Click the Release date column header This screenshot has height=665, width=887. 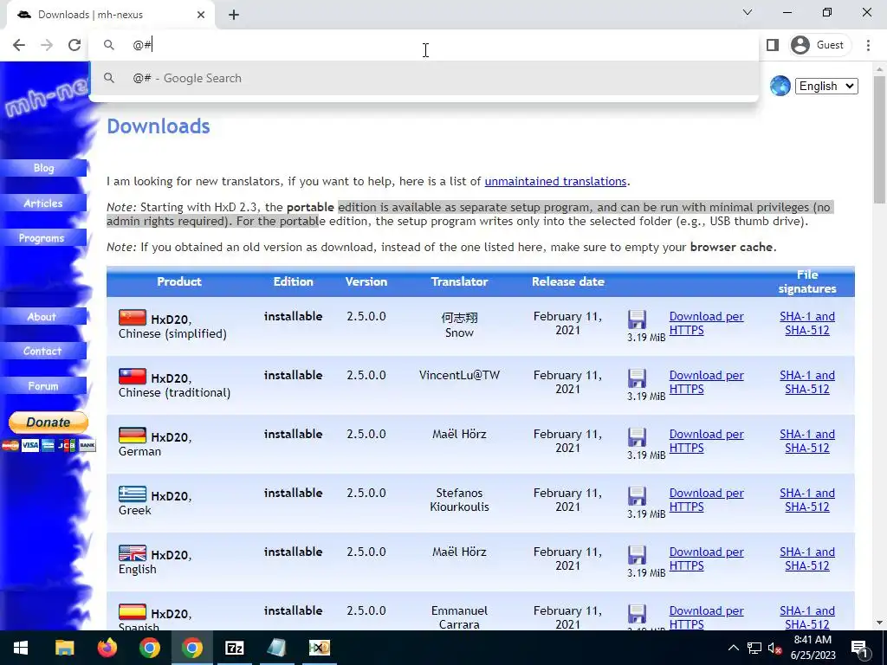tap(568, 281)
